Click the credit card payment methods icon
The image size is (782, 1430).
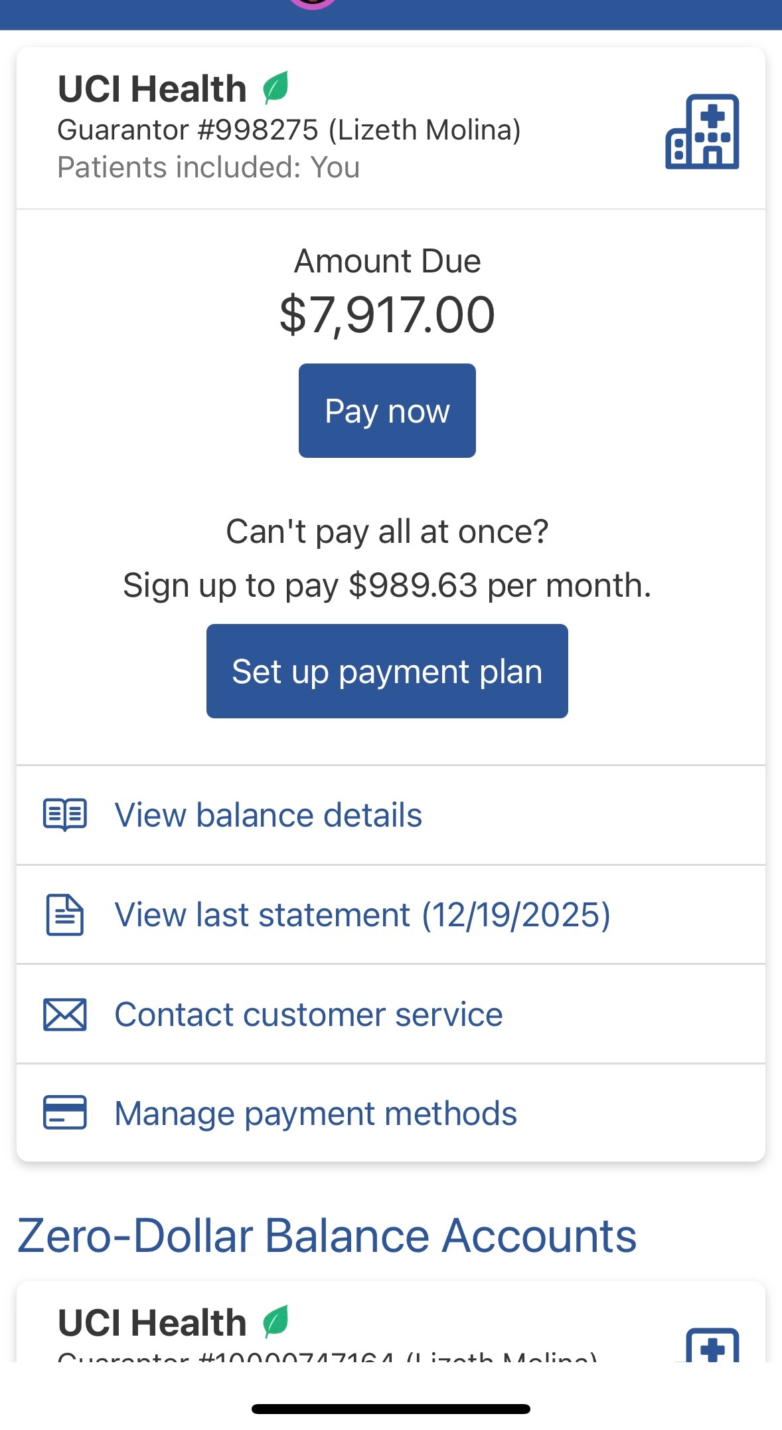click(65, 1112)
